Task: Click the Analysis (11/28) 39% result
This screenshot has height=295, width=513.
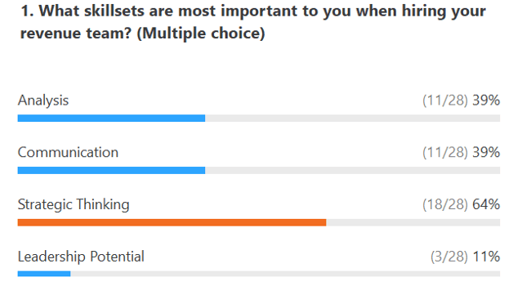Action: [461, 101]
